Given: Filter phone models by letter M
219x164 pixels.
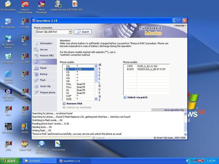Looking at the screenshot, I should point(100,86).
